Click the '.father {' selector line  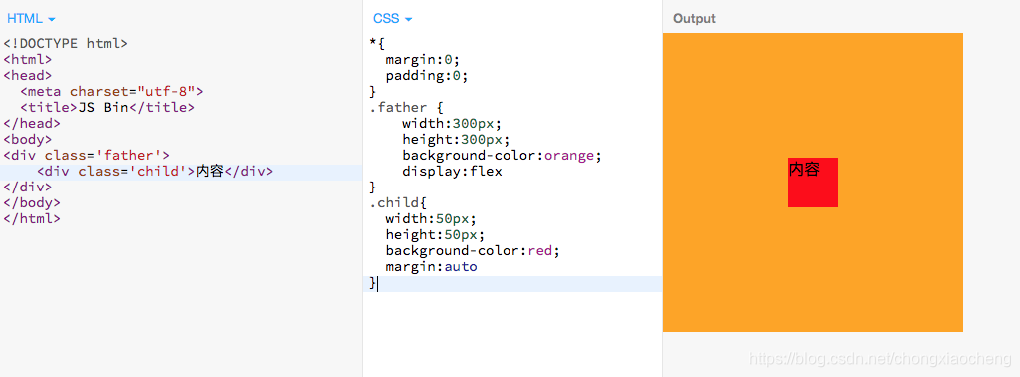[x=406, y=107]
